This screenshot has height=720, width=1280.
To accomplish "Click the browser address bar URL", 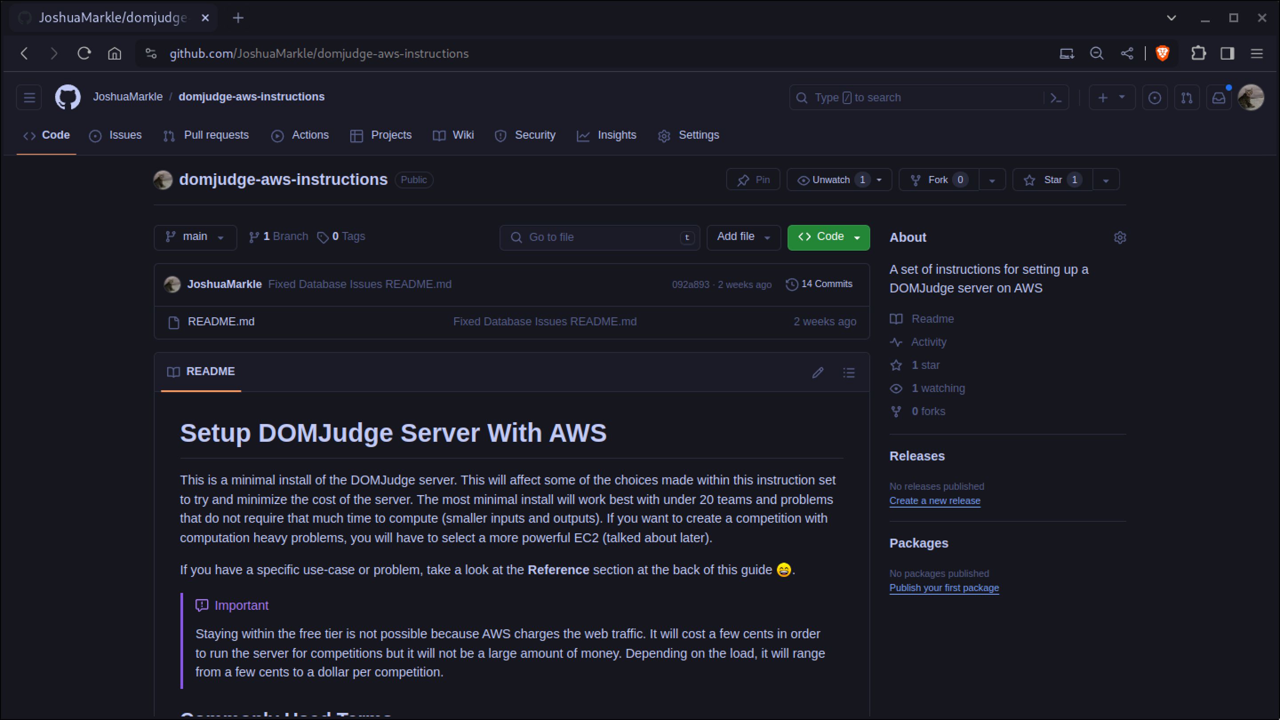I will (319, 54).
